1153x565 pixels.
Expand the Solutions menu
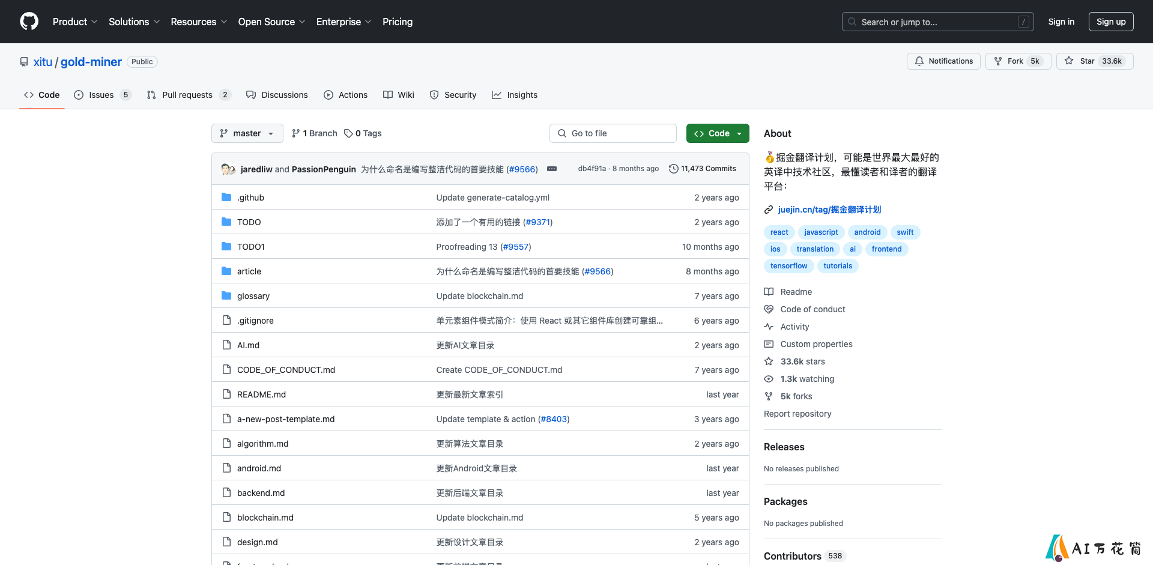(135, 22)
